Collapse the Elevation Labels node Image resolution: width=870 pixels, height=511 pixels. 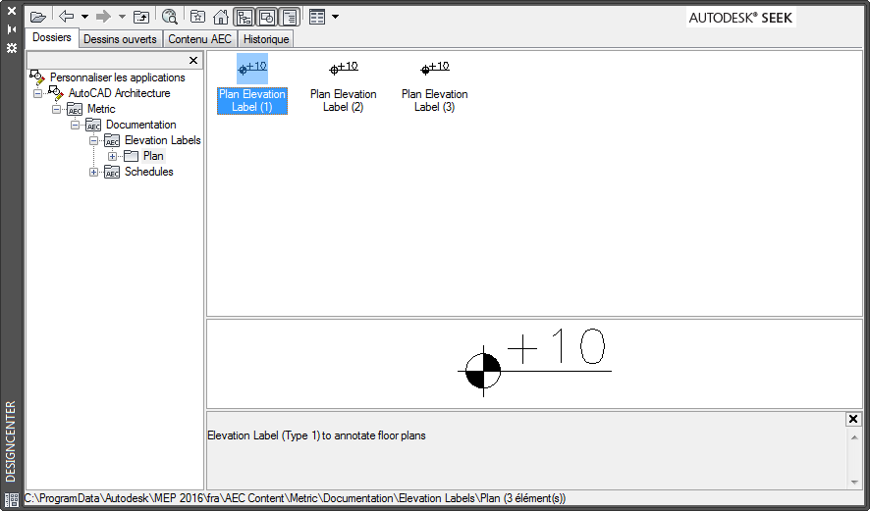pos(93,141)
